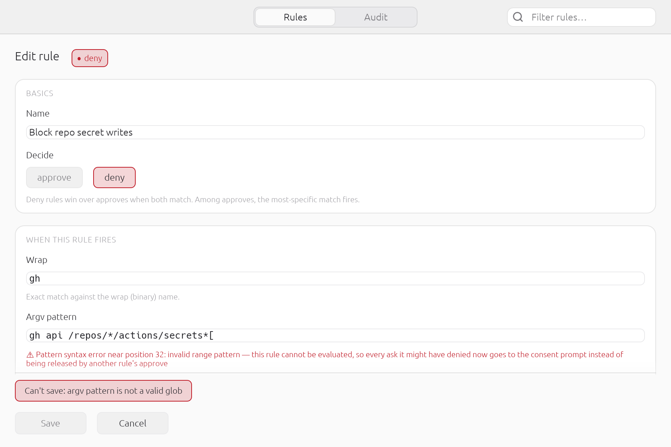The width and height of the screenshot is (671, 447).
Task: Click into the Wrap field containing gh
Action: pyautogui.click(x=335, y=279)
